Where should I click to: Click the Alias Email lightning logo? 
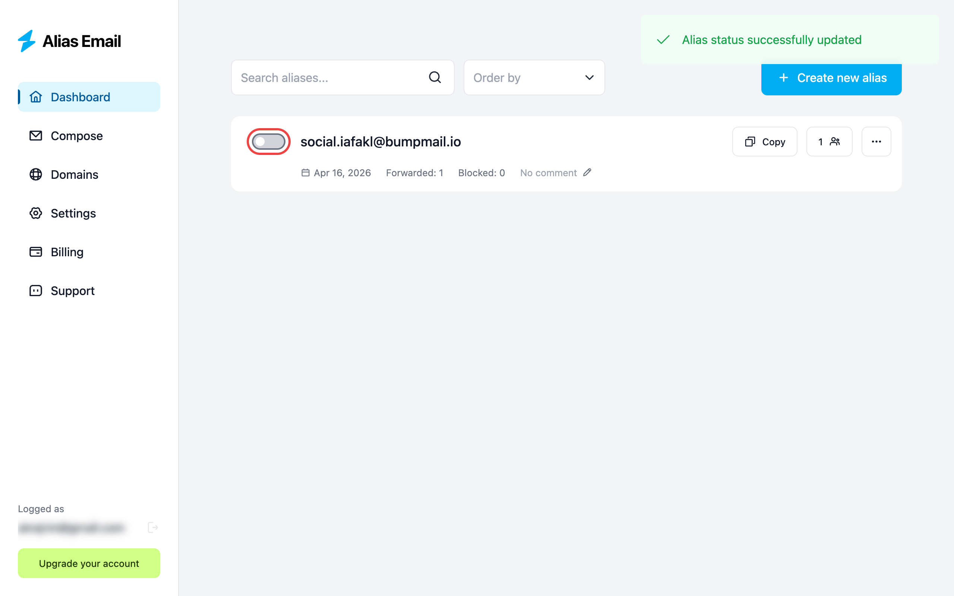pyautogui.click(x=27, y=41)
